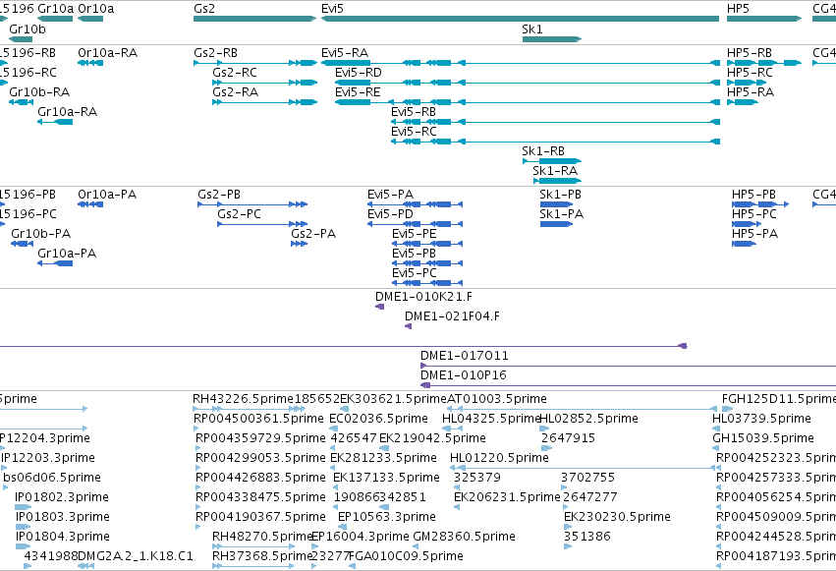Select the HP5 gene bar

point(764,19)
